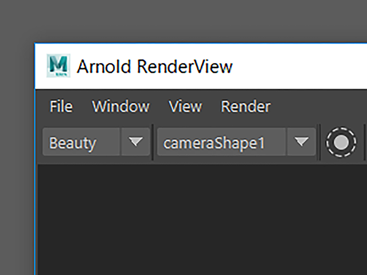The image size is (367, 275).
Task: Click the Arnold RenderView title text
Action: 155,66
